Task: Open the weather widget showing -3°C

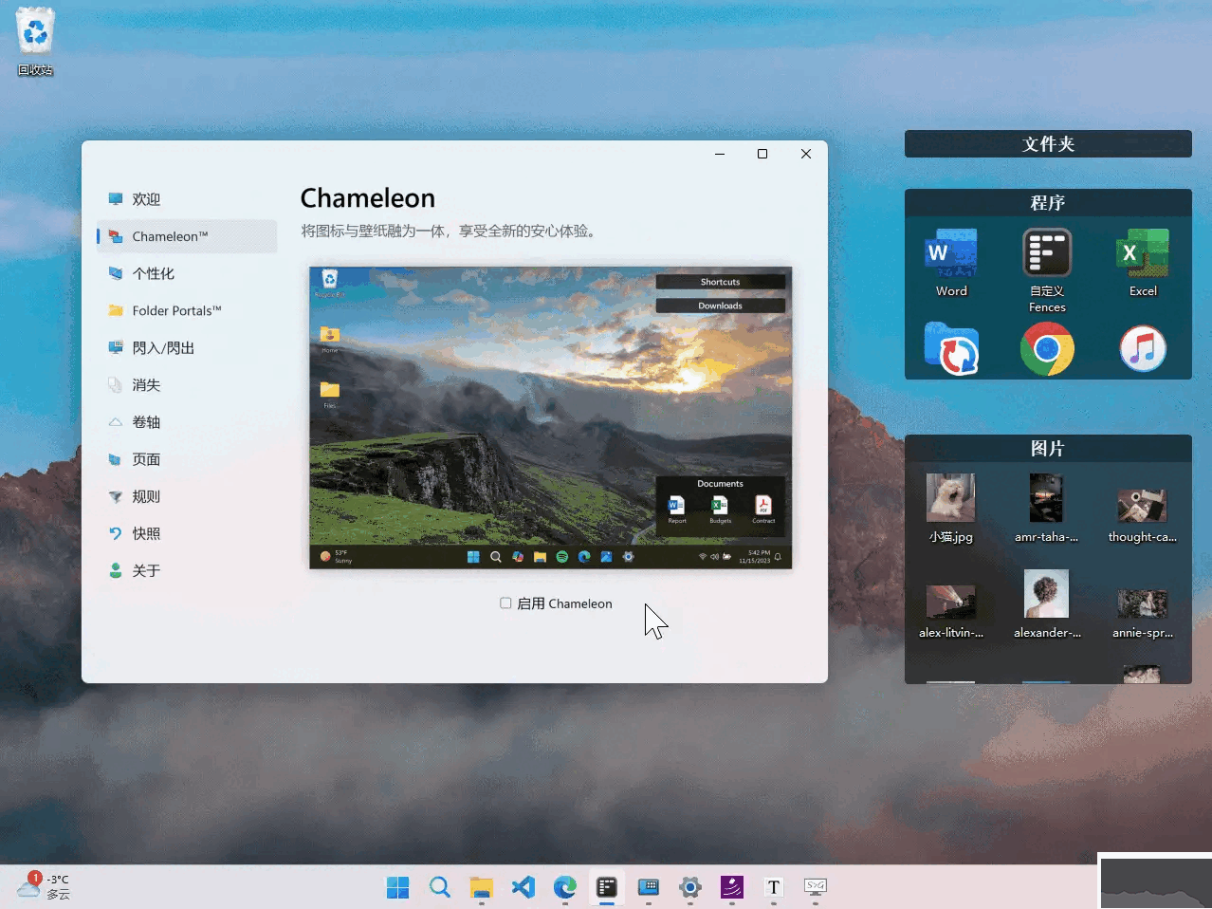Action: click(44, 886)
